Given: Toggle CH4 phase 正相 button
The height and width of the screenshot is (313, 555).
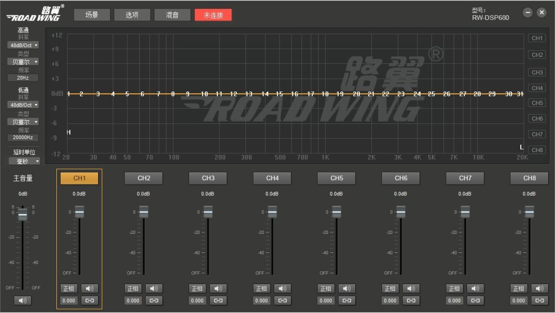Looking at the screenshot, I should click(262, 289).
